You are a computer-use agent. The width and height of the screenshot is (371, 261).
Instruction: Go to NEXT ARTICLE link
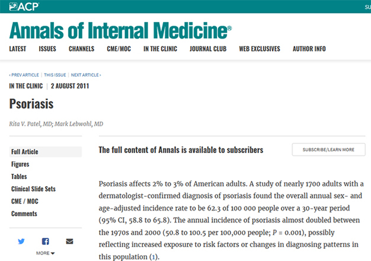(x=86, y=75)
